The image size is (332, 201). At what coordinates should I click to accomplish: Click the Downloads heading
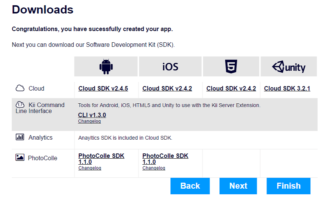[x=43, y=9]
